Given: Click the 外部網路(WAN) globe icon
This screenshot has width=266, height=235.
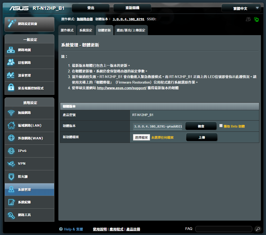Looking at the screenshot, I should pos(11,138).
